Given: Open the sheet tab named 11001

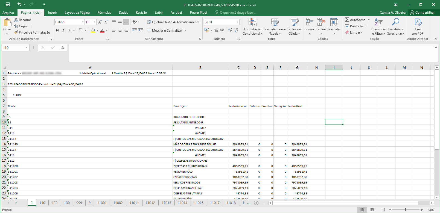Looking at the screenshot, I should click(102, 203).
